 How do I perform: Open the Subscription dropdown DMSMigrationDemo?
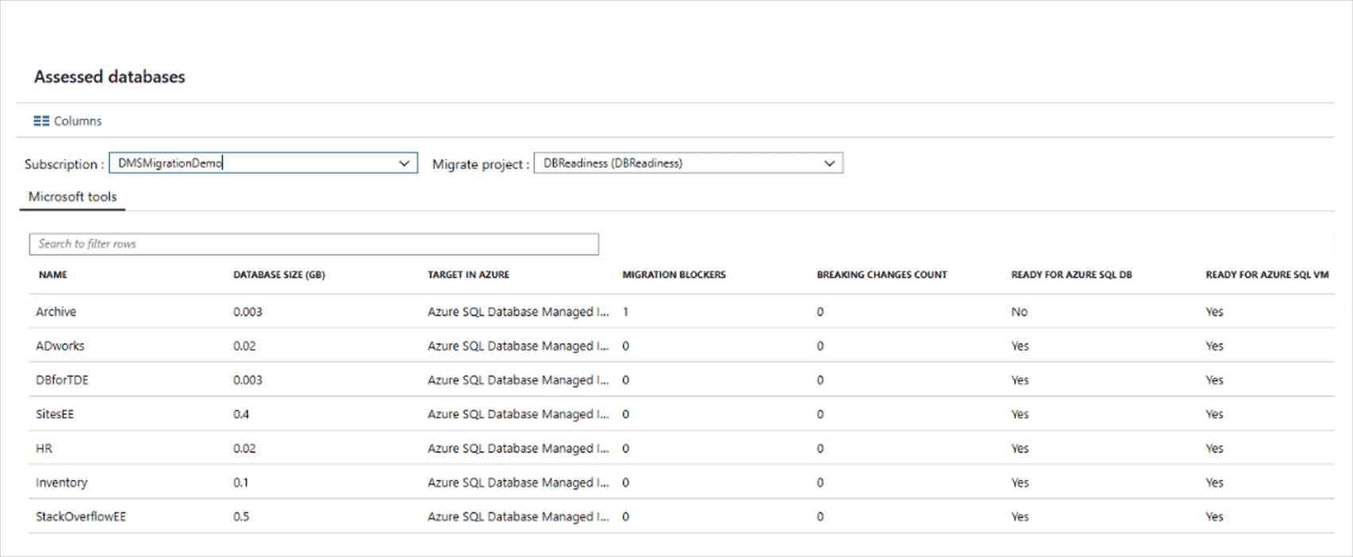[263, 163]
